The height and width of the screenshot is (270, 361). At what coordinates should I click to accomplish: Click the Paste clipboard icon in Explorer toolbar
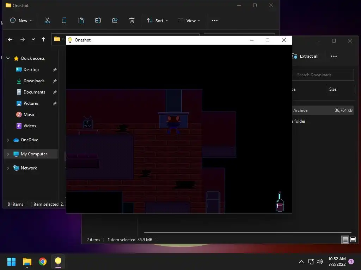(x=81, y=21)
